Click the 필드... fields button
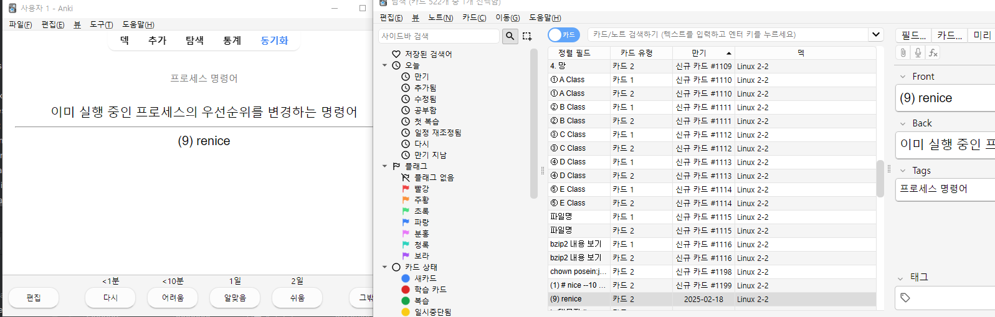The image size is (995, 317). click(913, 35)
